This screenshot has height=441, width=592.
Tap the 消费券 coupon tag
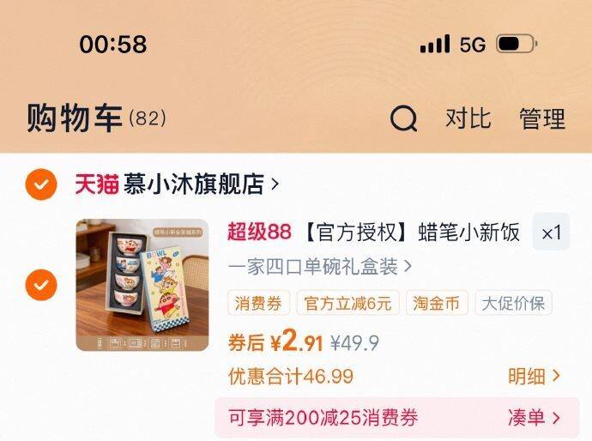pyautogui.click(x=258, y=303)
